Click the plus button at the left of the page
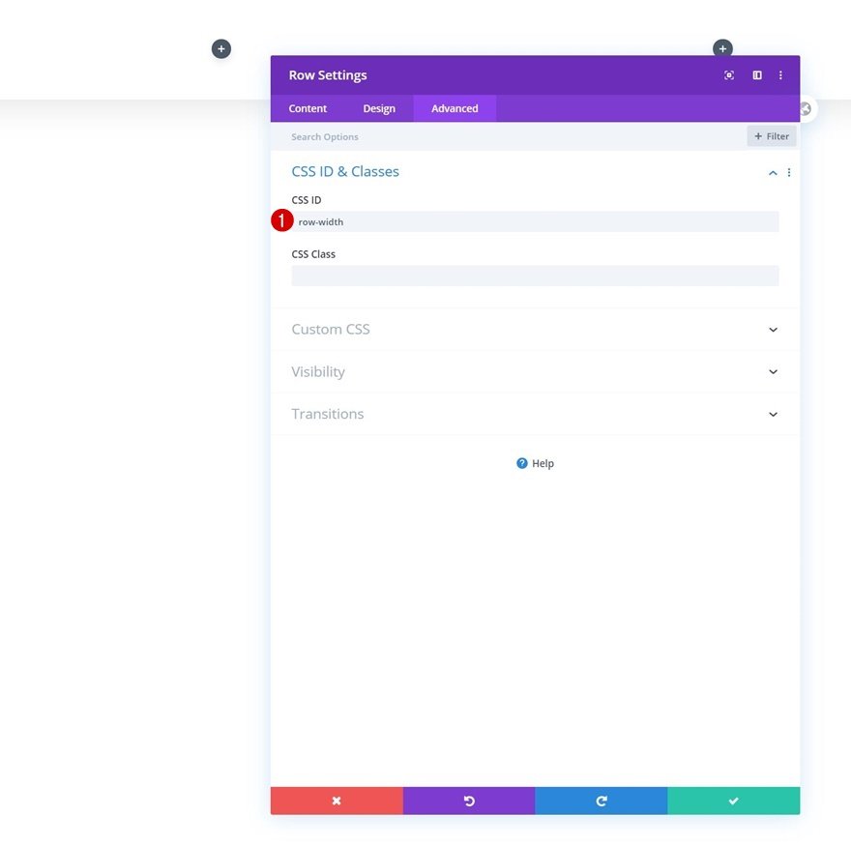This screenshot has height=845, width=851. [x=221, y=49]
